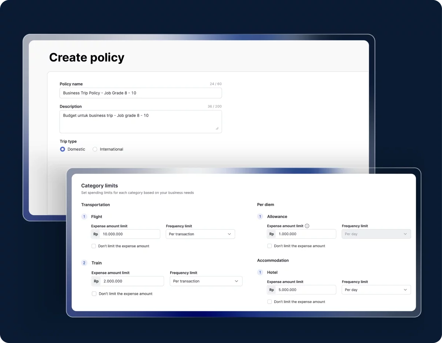This screenshot has height=343, width=442.
Task: Click the Rp currency badge for Flight
Action: 95,234
